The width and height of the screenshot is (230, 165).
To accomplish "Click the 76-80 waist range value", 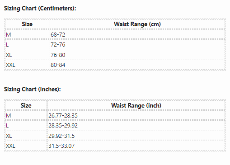I will pos(58,55).
